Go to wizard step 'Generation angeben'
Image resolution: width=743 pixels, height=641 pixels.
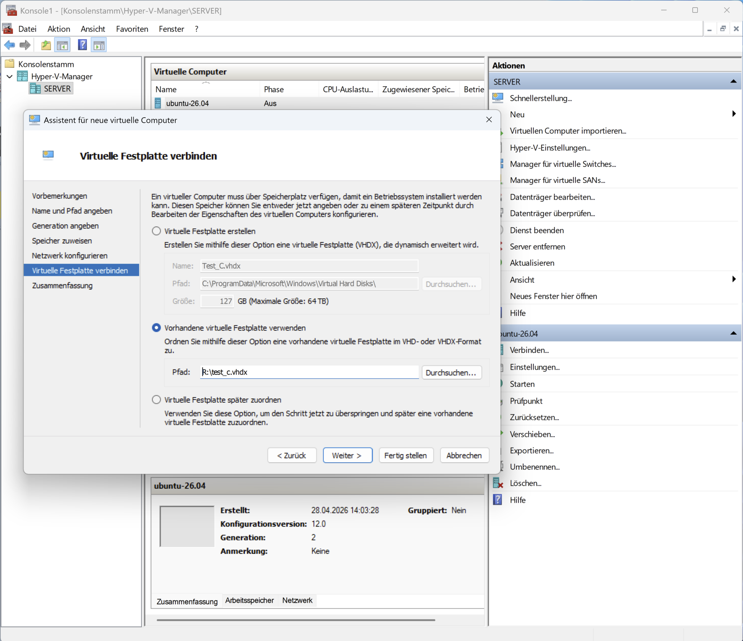pos(65,226)
